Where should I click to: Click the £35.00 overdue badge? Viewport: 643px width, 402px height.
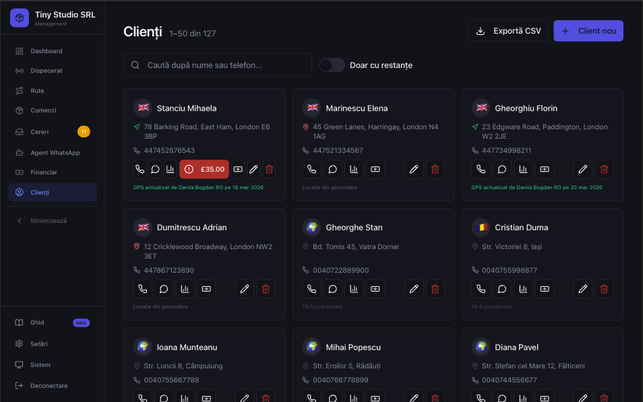(x=204, y=169)
